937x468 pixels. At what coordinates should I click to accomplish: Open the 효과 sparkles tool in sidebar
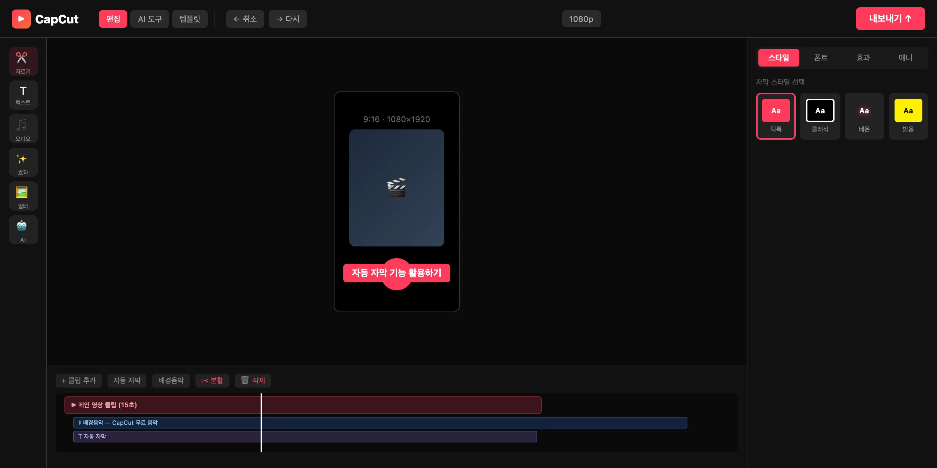(x=23, y=162)
